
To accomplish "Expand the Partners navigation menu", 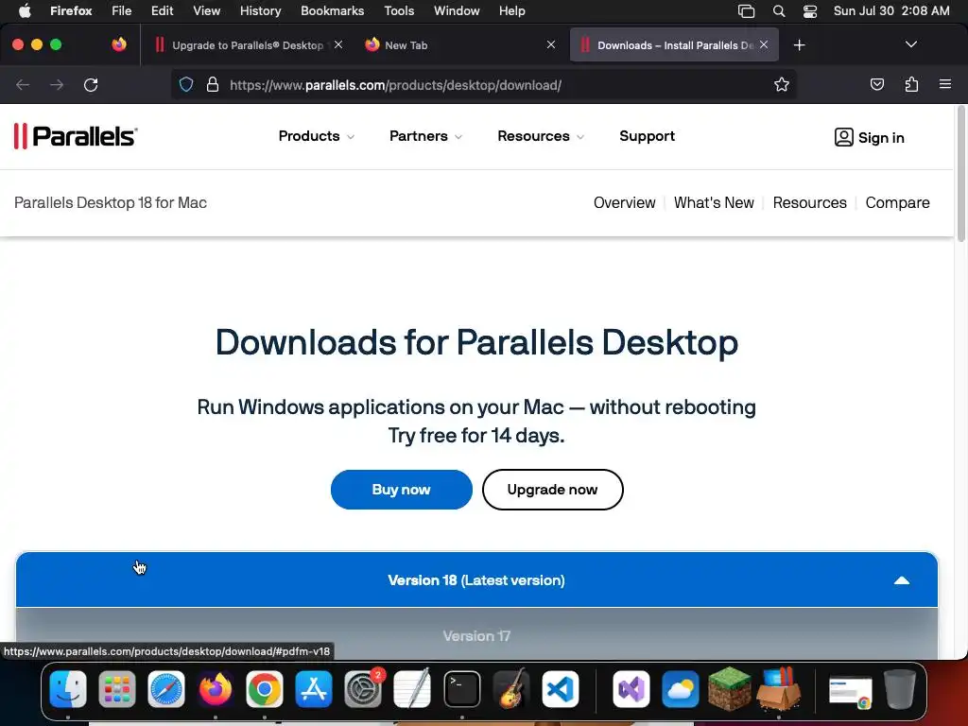I will tap(425, 136).
